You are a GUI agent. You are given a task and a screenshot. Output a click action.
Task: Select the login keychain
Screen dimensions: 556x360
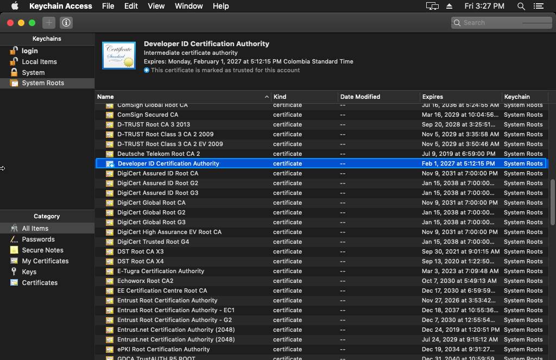(29, 50)
